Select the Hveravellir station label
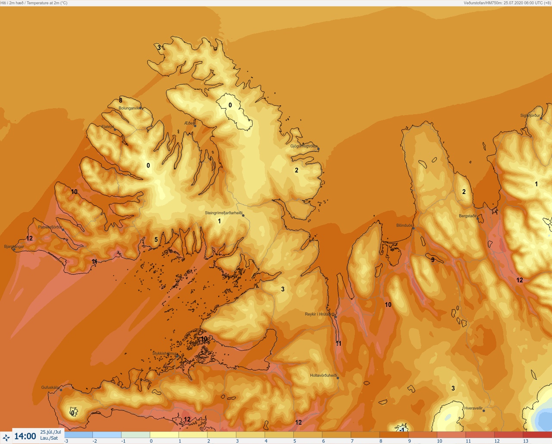Viewport: 552px width, 444px height. 473,408
